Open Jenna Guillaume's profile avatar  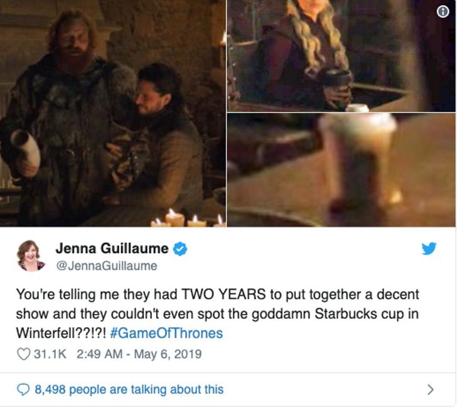coord(31,255)
